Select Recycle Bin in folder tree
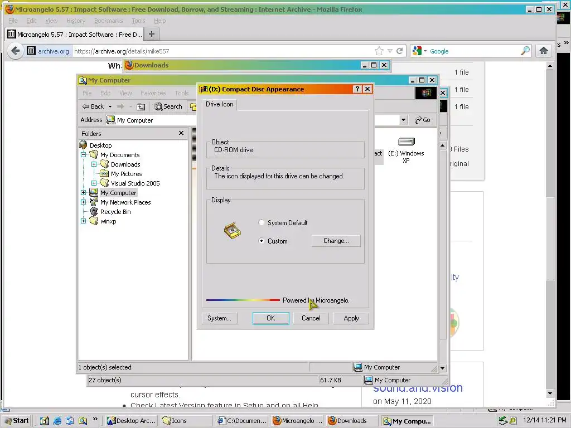Viewport: 571px width, 428px height. 115,211
